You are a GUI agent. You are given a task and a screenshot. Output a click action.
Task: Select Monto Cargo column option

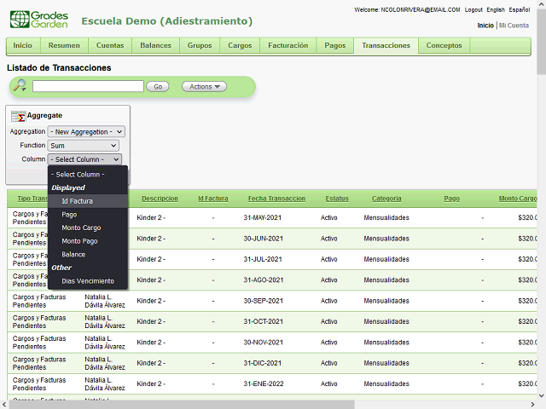coord(88,228)
